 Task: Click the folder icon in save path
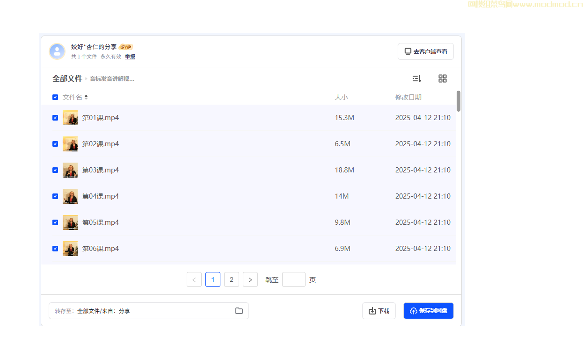tap(239, 311)
